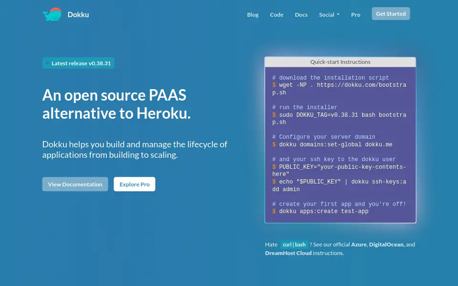The height and width of the screenshot is (286, 458).
Task: Click the Quick-start Instructions title bar
Action: 340,62
